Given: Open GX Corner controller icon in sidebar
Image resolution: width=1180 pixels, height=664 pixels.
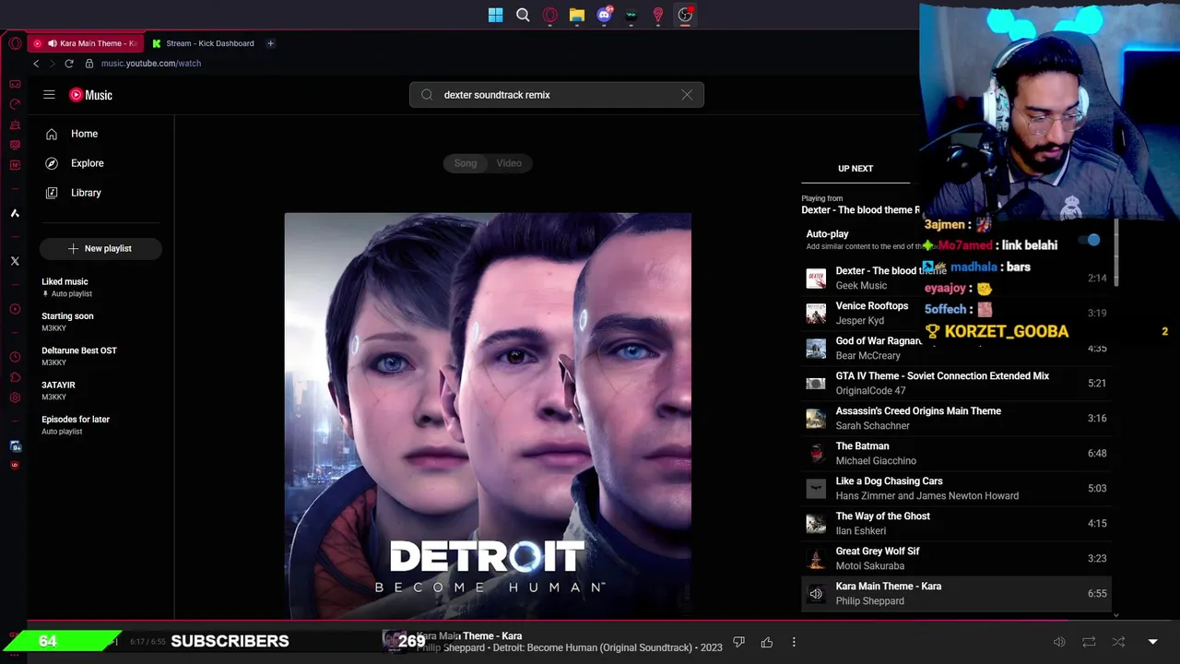Looking at the screenshot, I should pos(15,84).
